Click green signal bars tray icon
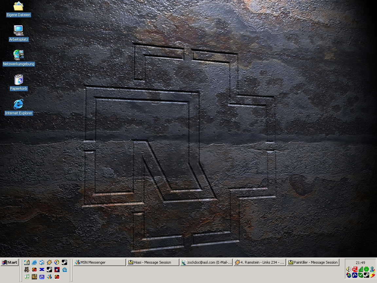The height and width of the screenshot is (283, 377). coord(361,269)
